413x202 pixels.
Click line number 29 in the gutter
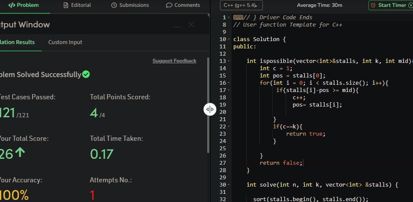223,178
